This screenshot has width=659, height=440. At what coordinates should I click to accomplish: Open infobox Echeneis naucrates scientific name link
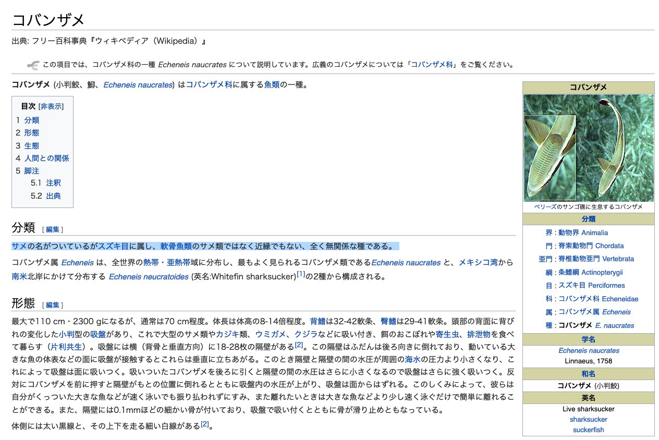589,350
